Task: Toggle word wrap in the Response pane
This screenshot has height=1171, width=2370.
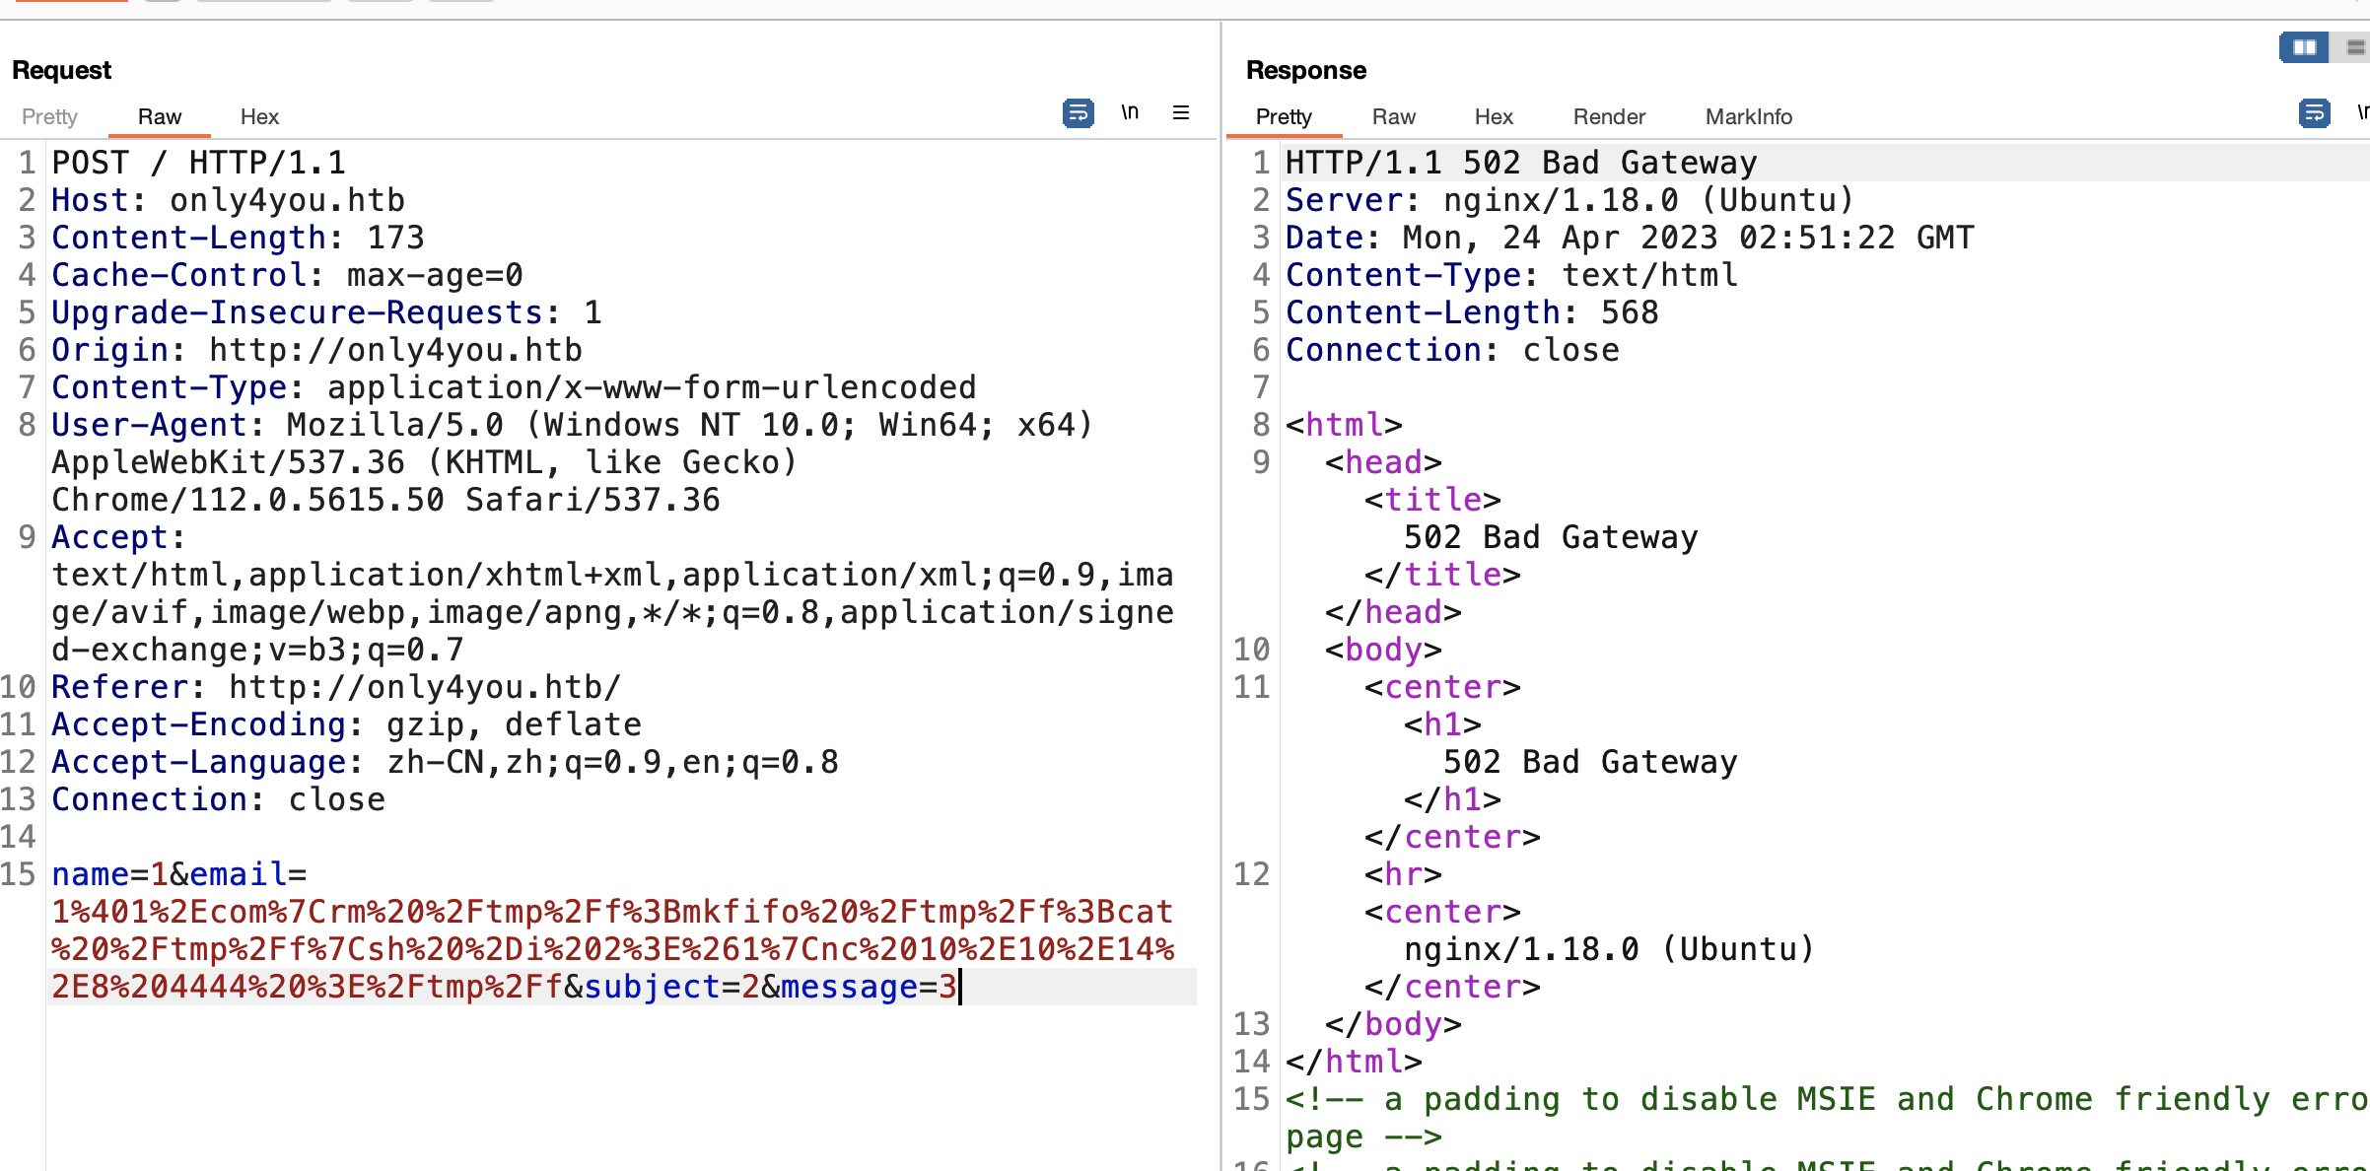Action: (x=2313, y=113)
